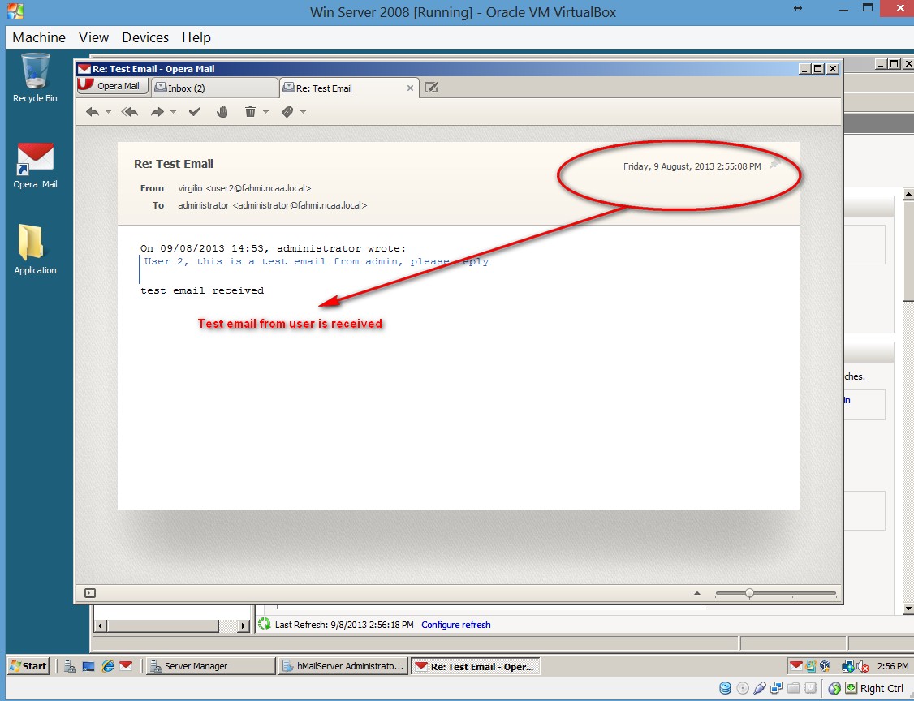Screen dimensions: 914x701
Task: Toggle the message list panel button bottom left
Action: coord(89,593)
